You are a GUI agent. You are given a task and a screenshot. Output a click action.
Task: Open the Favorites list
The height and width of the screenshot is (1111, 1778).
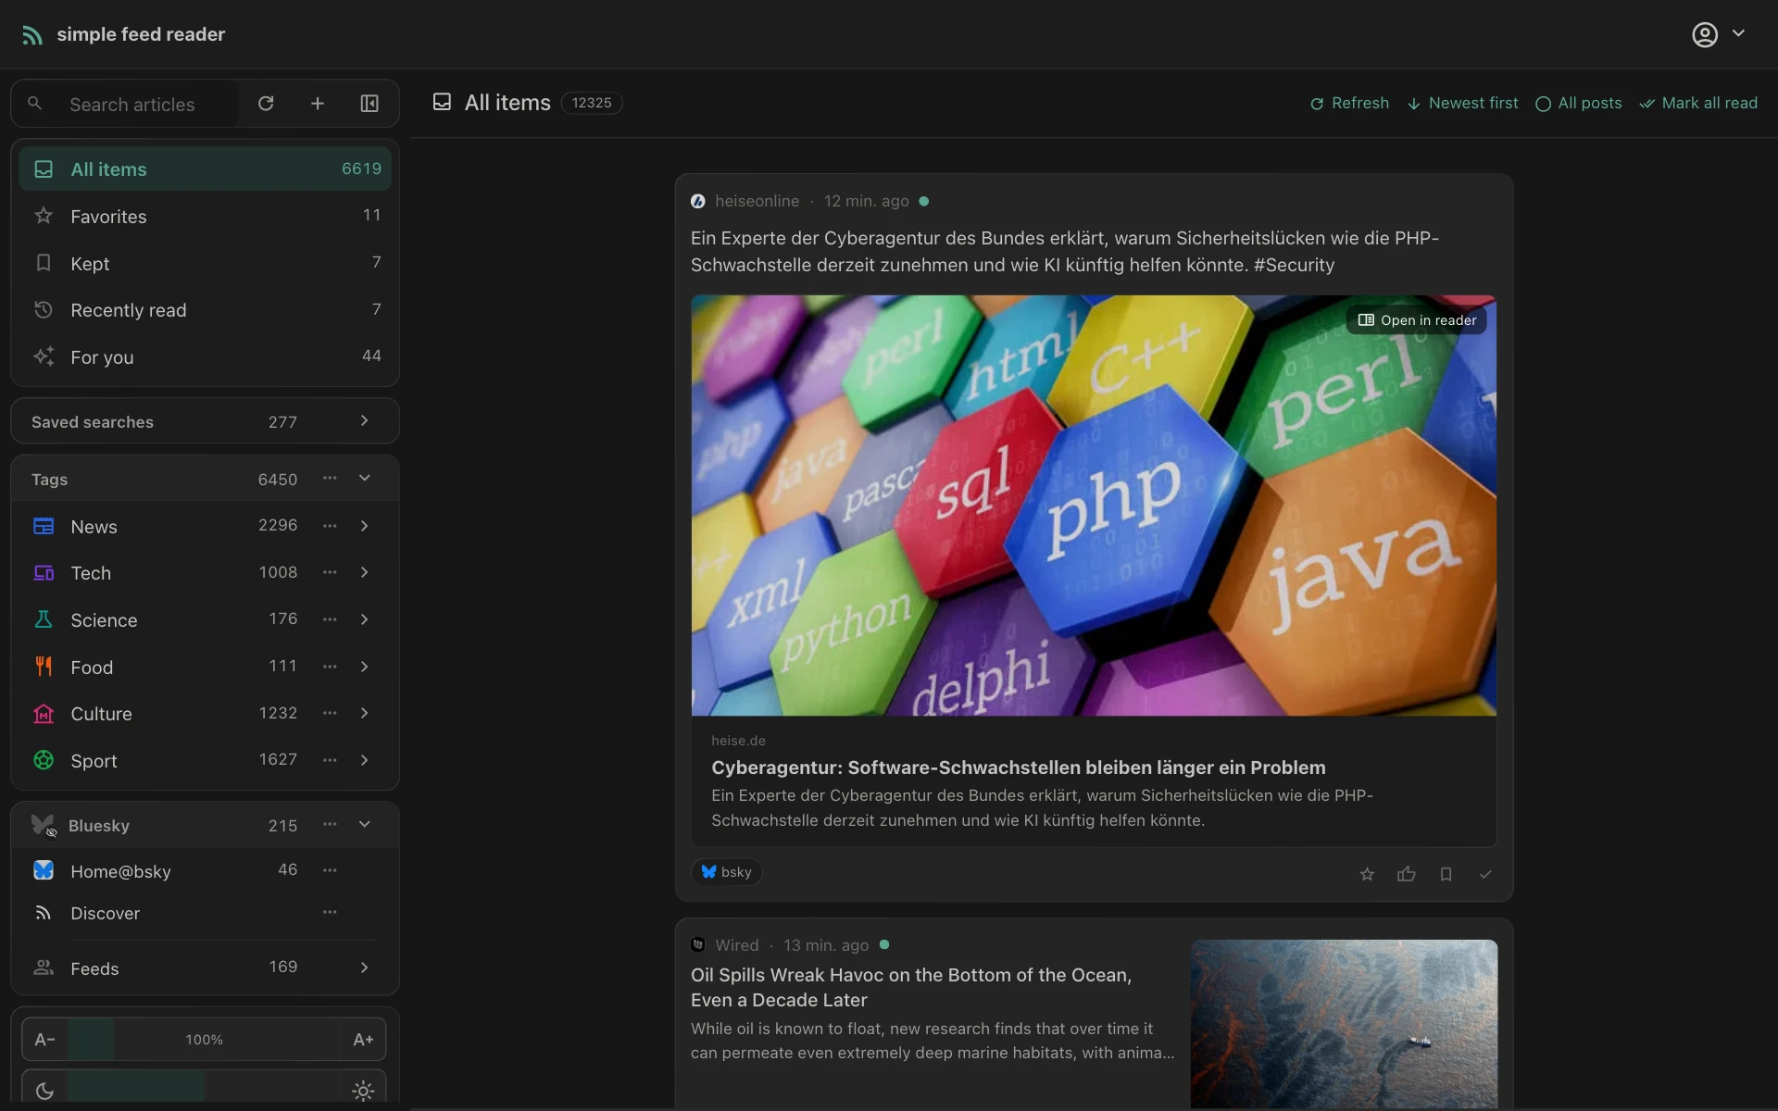point(205,217)
